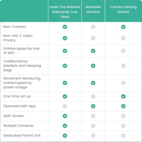Click Camera Sensing cross for Multiple Cameras
142x142 pixels.
pyautogui.click(x=123, y=126)
